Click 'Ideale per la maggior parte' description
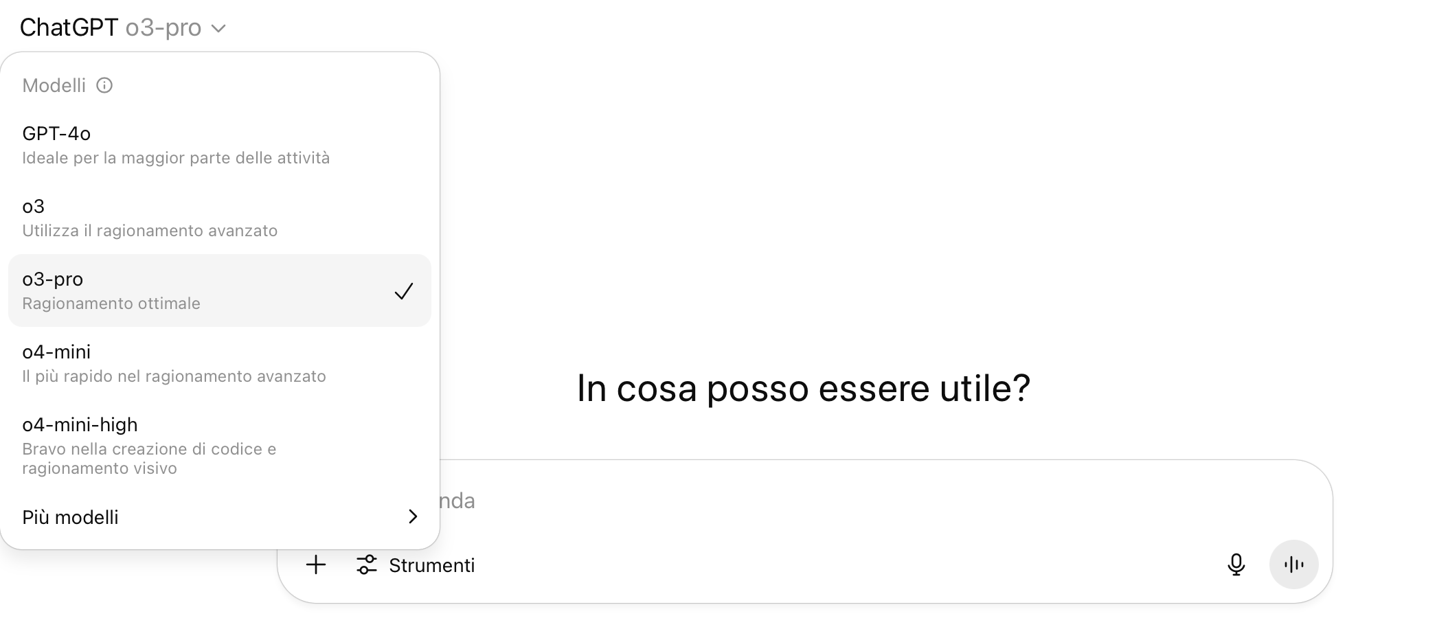The image size is (1437, 640). coord(176,158)
